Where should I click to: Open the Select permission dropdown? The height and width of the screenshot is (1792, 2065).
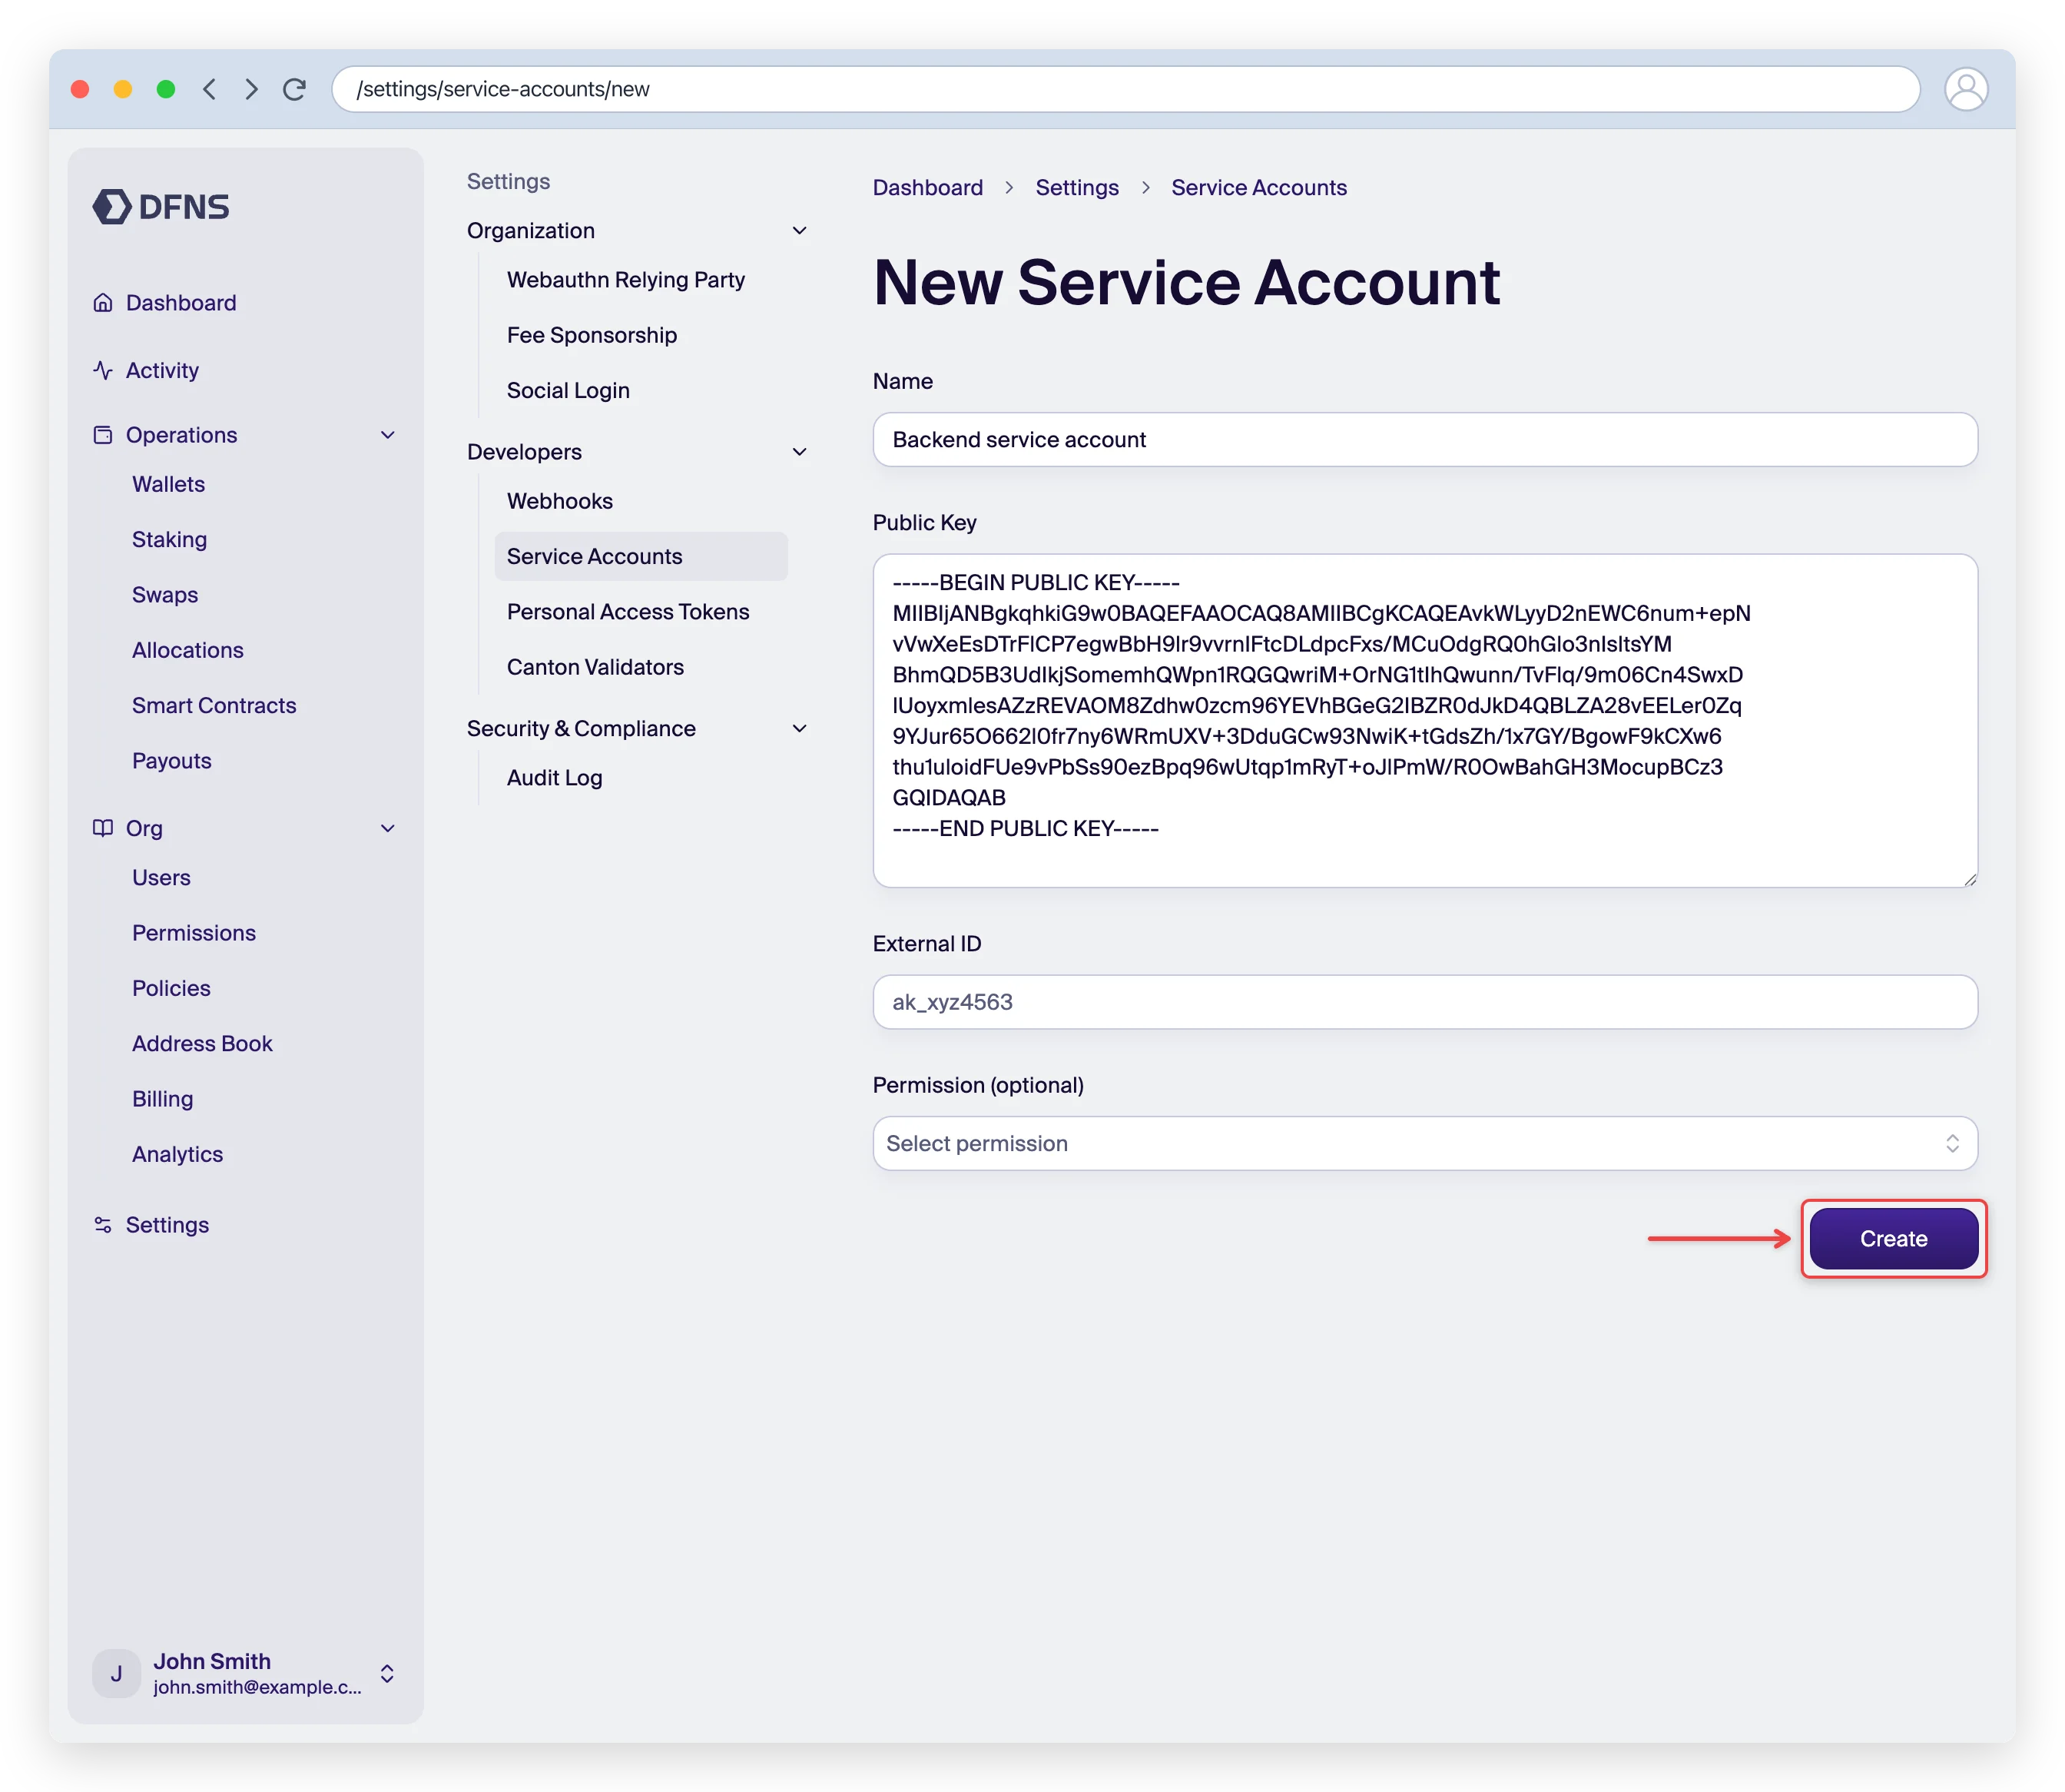click(x=1424, y=1144)
